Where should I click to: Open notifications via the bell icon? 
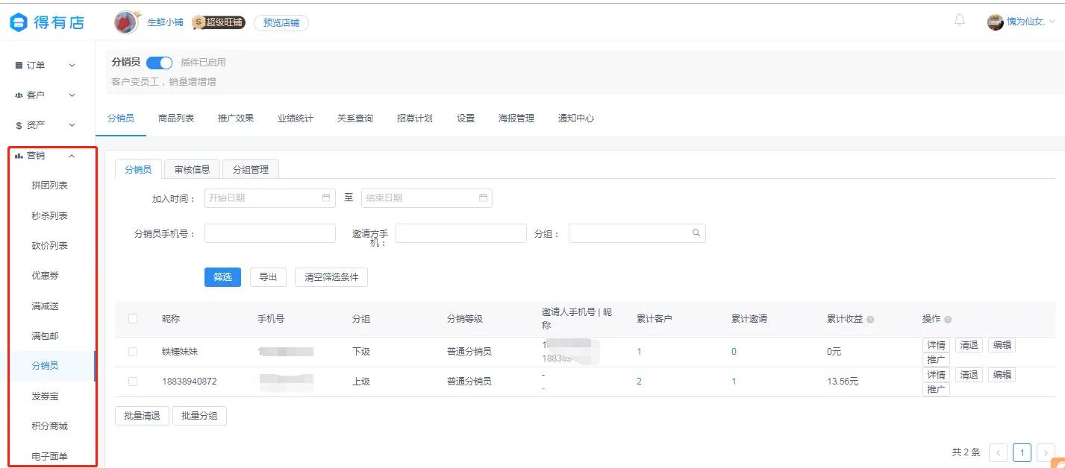tap(960, 20)
